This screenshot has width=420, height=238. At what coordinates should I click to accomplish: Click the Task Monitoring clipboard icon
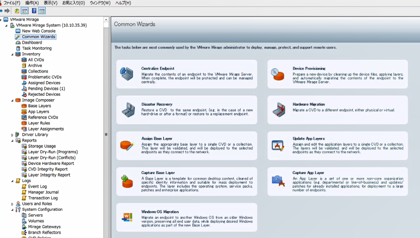[18, 48]
